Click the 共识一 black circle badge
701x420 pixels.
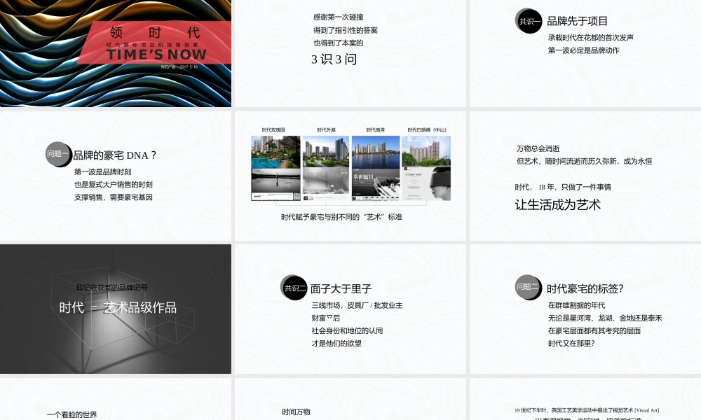(x=528, y=22)
